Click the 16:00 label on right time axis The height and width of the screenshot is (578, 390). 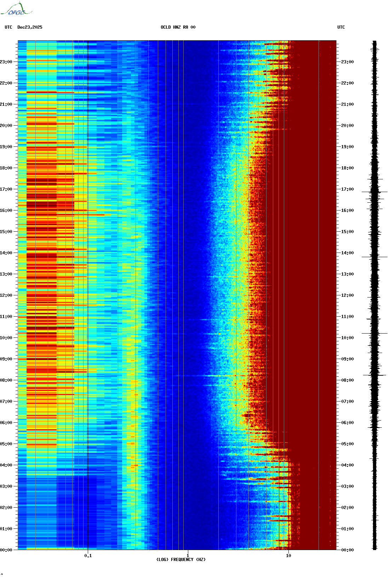click(348, 210)
